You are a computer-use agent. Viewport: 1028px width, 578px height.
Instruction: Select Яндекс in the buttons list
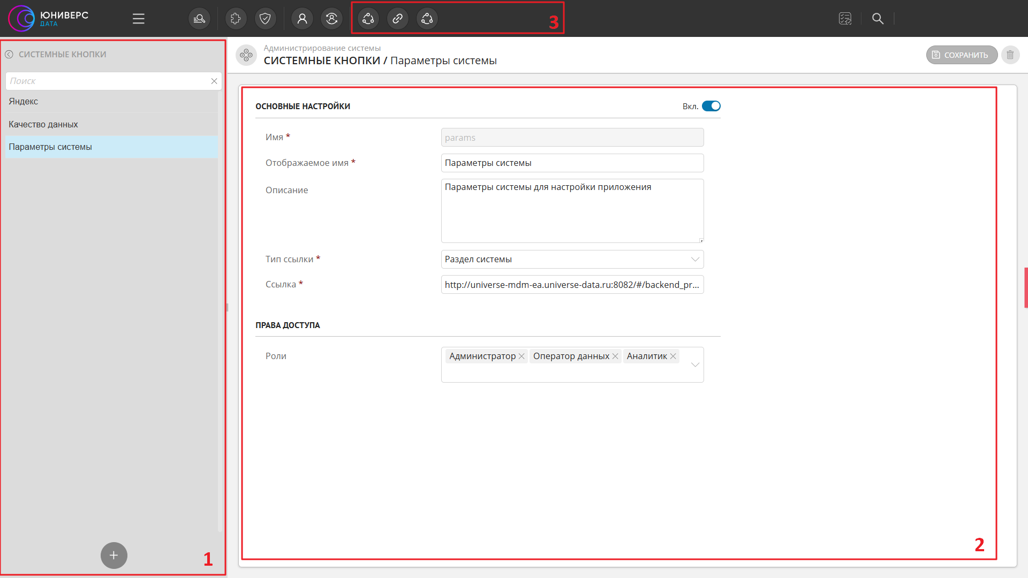click(x=24, y=102)
